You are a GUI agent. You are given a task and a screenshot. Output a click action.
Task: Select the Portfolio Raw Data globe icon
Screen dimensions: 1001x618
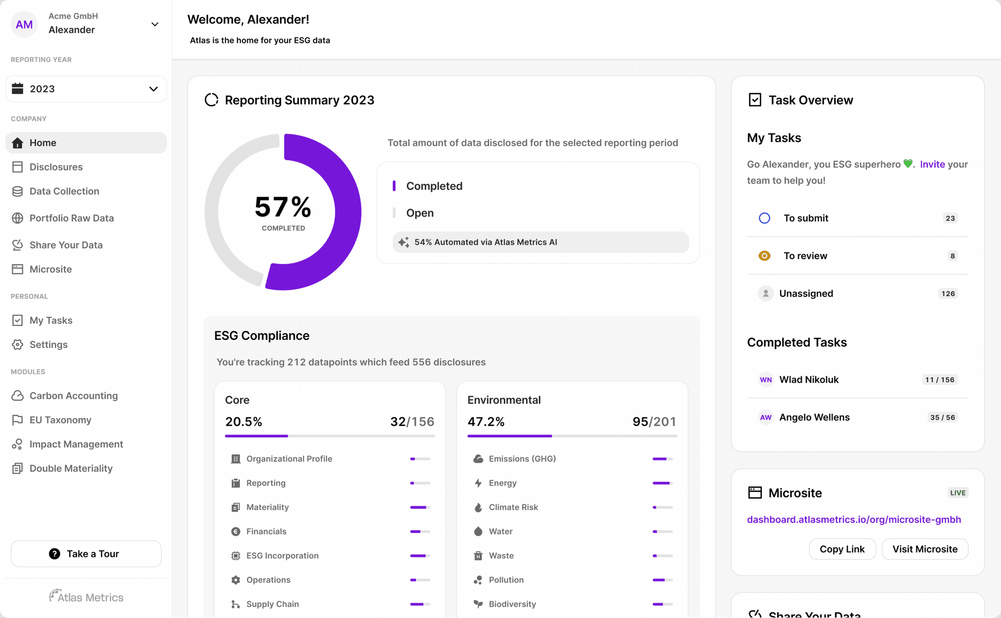pyautogui.click(x=18, y=218)
